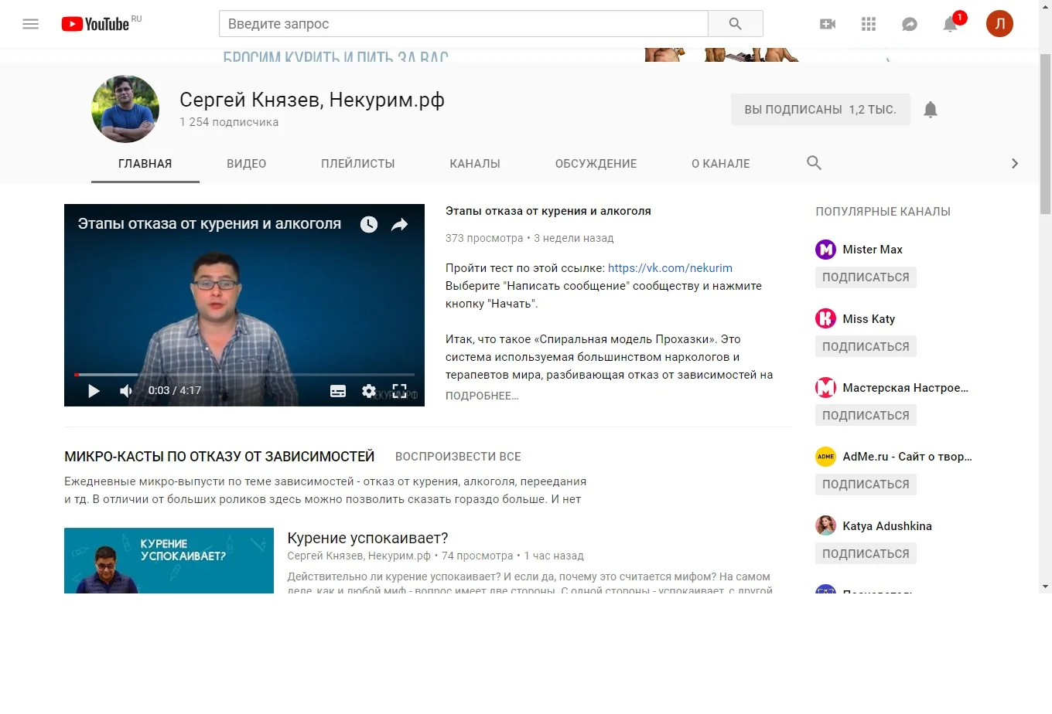Click the page vertical scrollbar thumb
Image resolution: width=1052 pixels, height=714 pixels.
click(1045, 135)
